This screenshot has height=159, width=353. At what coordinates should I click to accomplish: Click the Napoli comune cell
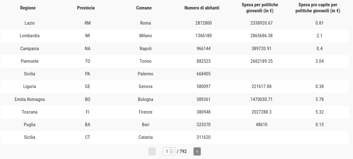[145, 49]
